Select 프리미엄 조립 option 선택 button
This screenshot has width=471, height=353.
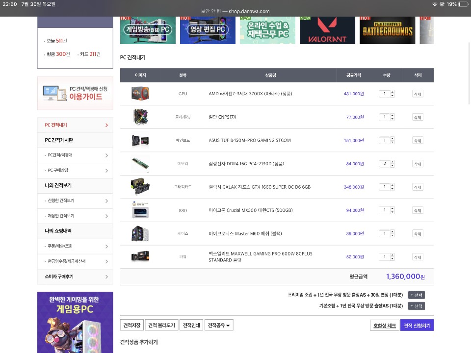417,295
